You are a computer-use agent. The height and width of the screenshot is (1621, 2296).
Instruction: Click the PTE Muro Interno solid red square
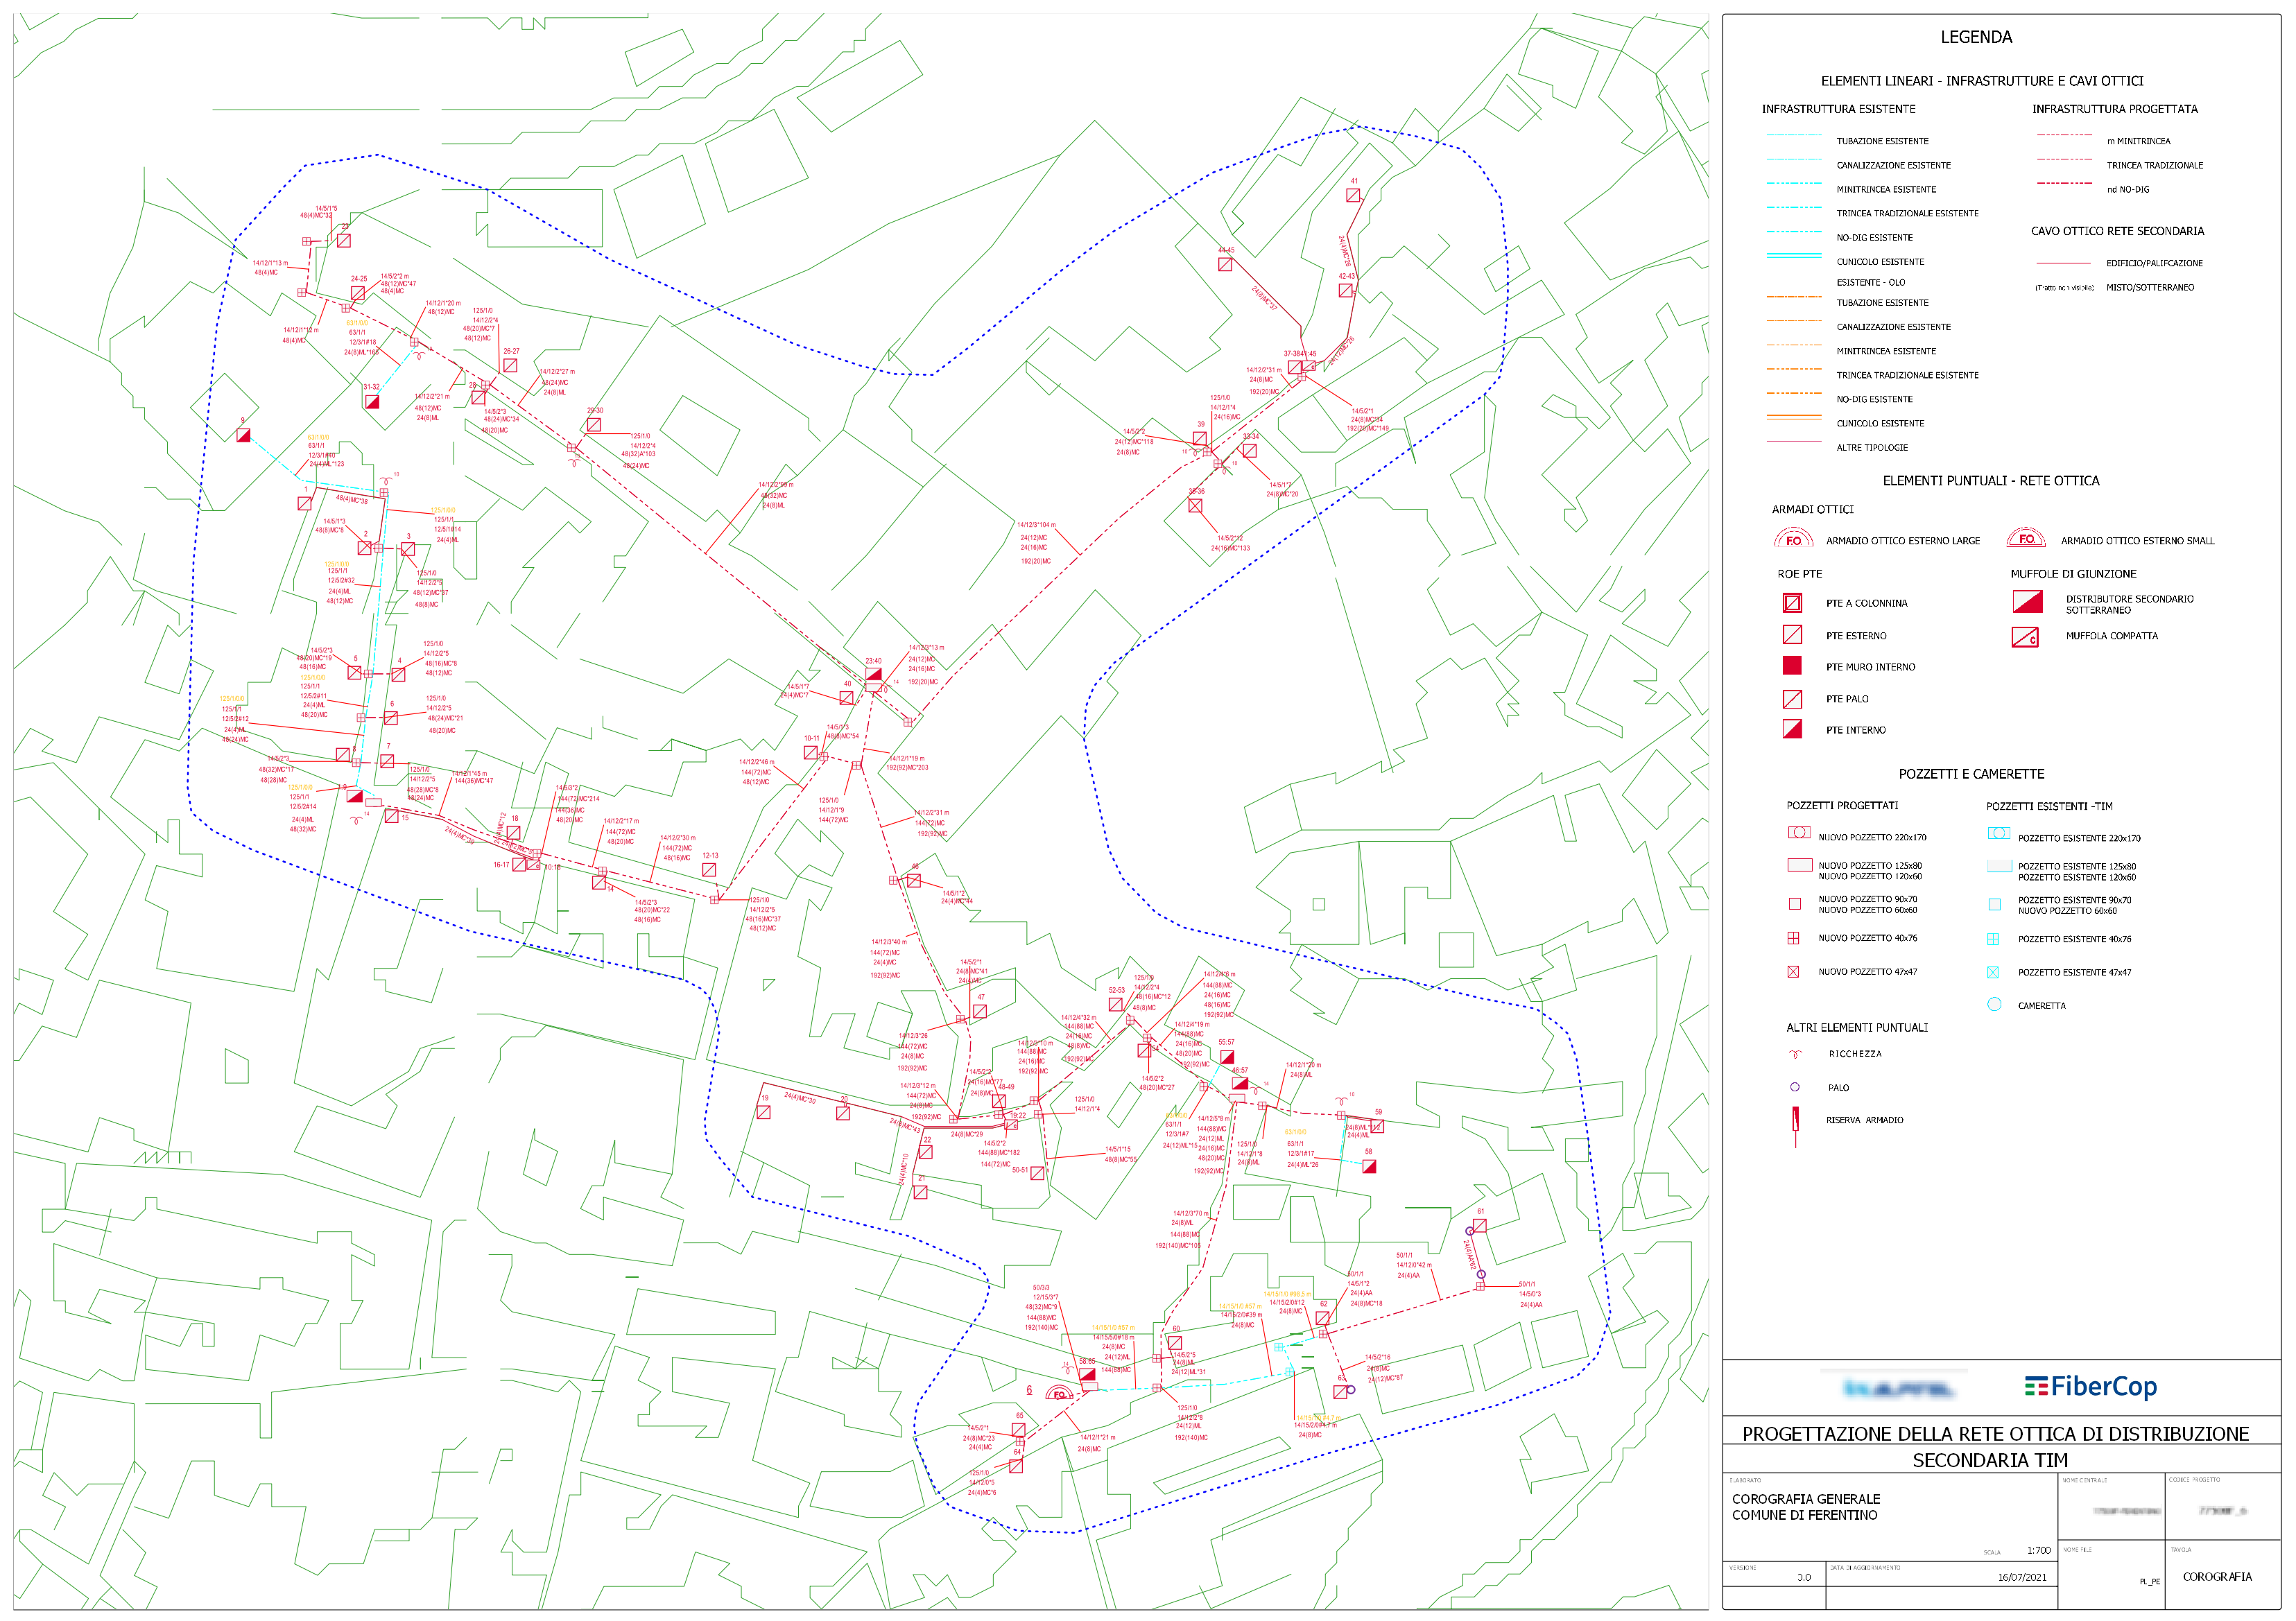[1792, 666]
